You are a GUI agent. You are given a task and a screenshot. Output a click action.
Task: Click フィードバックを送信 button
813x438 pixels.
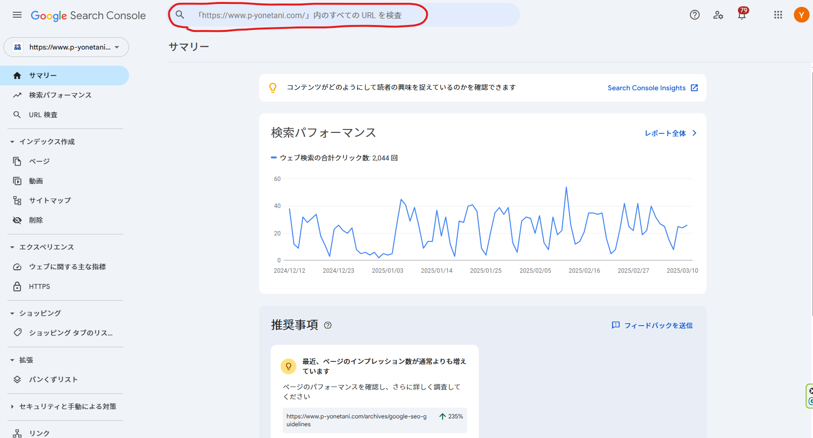click(x=652, y=326)
